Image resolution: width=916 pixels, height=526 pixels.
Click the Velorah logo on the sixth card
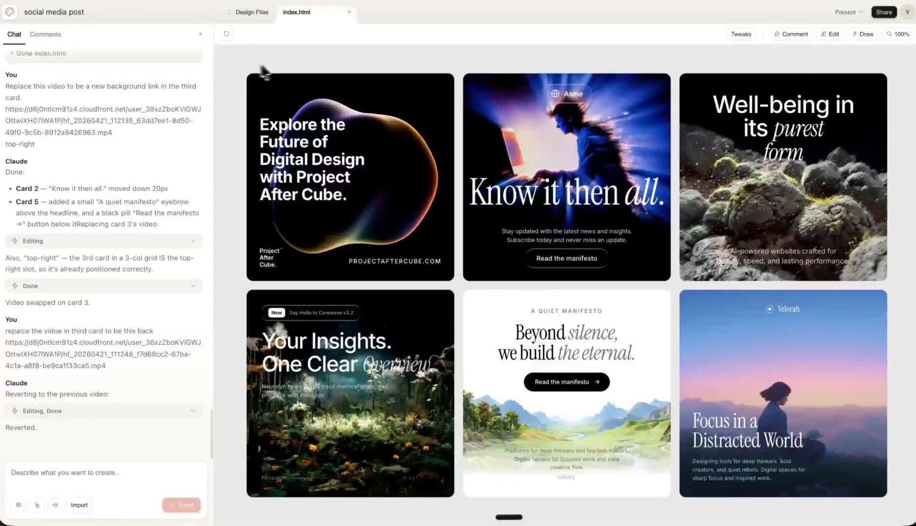click(x=782, y=309)
